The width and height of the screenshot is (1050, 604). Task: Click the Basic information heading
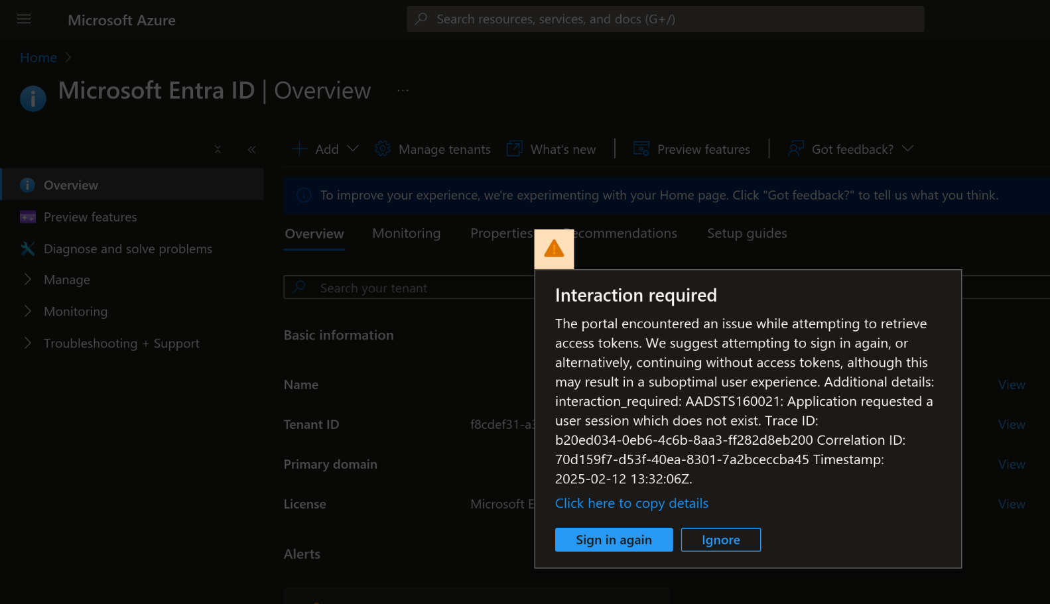tap(338, 335)
